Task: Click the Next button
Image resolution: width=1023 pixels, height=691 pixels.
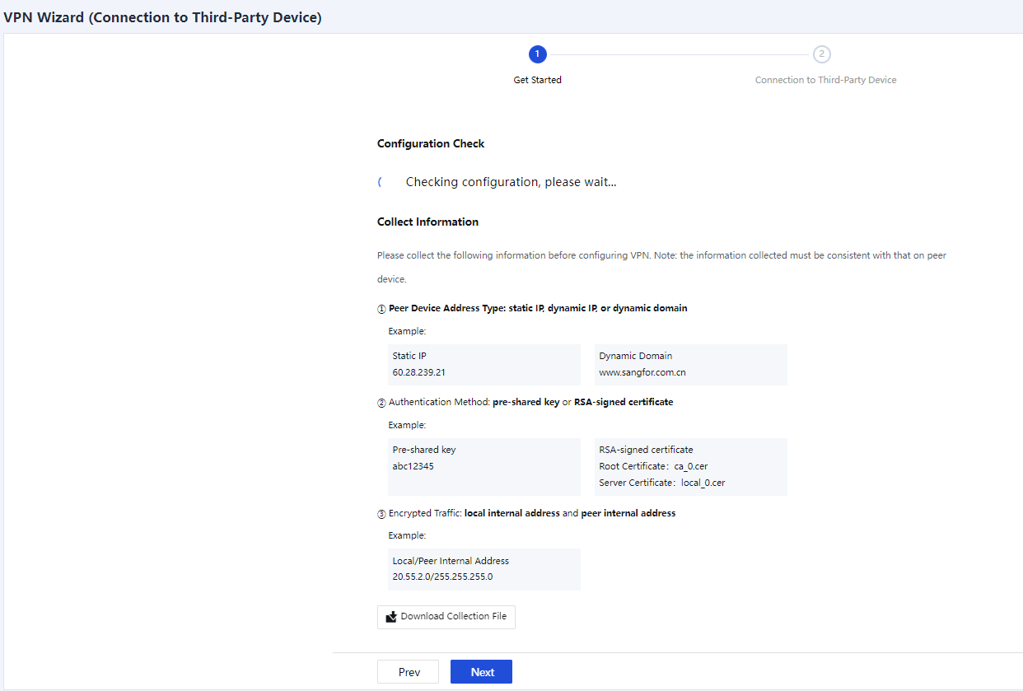Action: click(481, 672)
